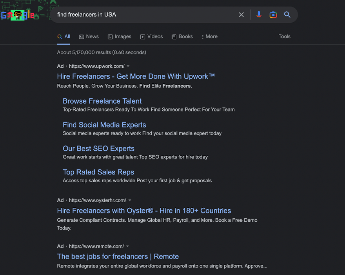Click the https://www.oysterhr.com/ ad URL

tap(98, 200)
